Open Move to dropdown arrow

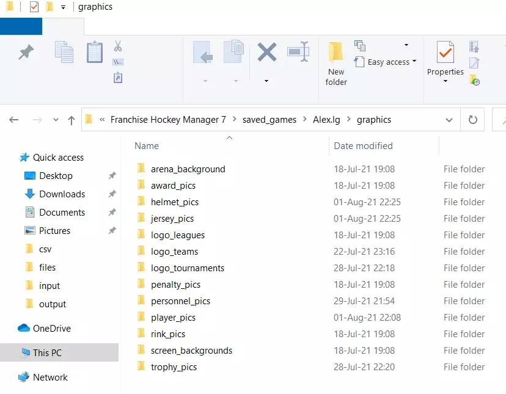click(205, 81)
